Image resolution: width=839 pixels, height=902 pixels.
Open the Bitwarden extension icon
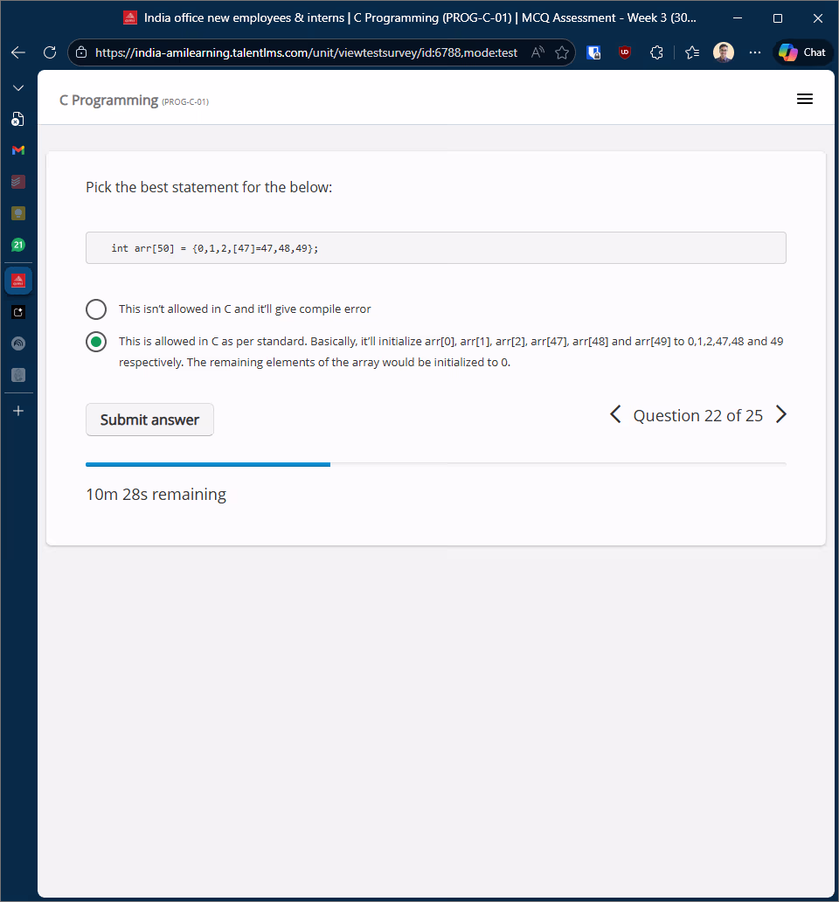tap(594, 52)
